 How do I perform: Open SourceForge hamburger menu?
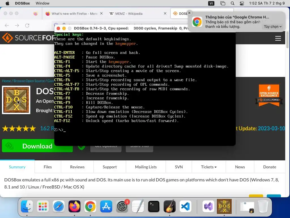pos(278,38)
